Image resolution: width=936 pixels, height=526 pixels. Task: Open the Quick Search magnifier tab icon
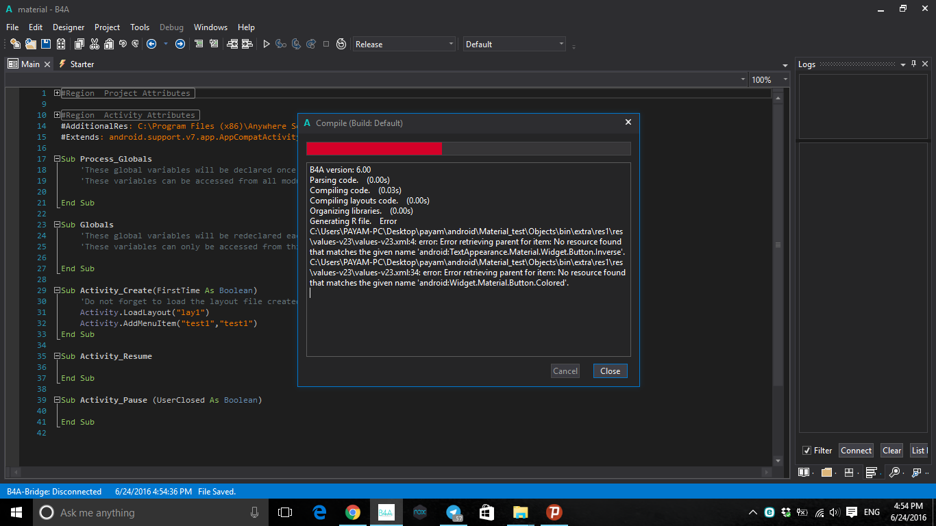click(894, 473)
